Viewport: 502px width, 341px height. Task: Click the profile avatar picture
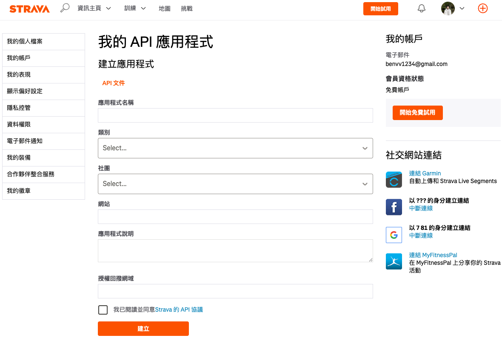(x=448, y=9)
